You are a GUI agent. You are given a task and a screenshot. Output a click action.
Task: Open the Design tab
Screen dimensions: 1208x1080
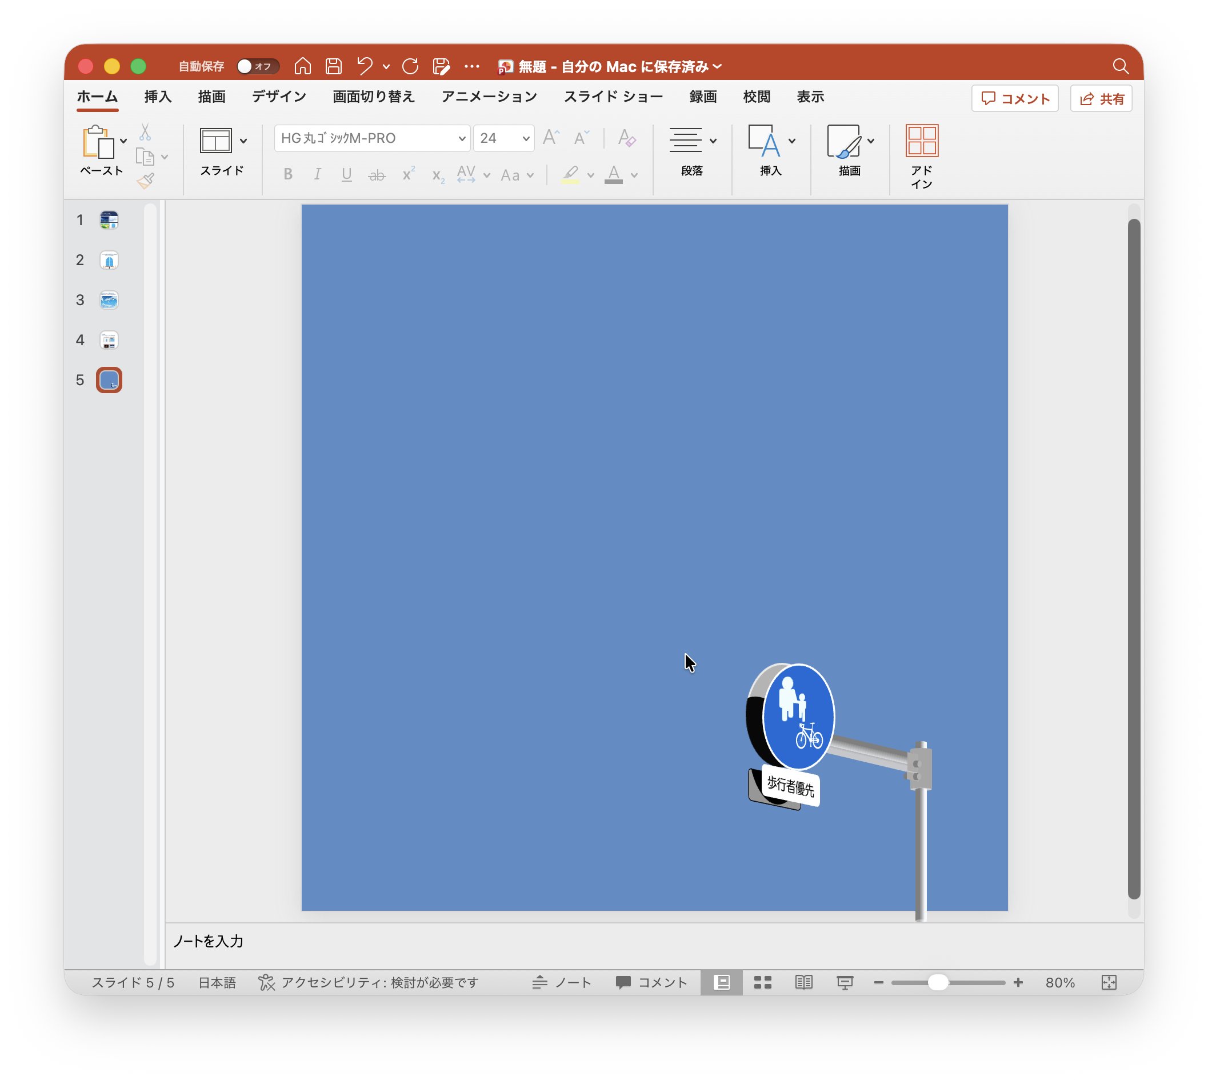[x=278, y=97]
